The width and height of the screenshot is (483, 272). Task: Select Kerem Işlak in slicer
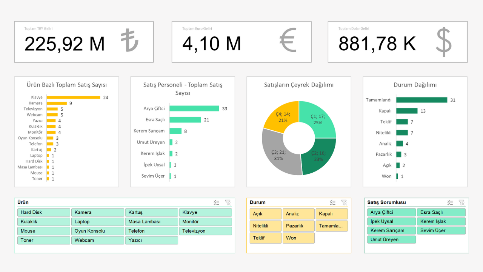click(441, 221)
